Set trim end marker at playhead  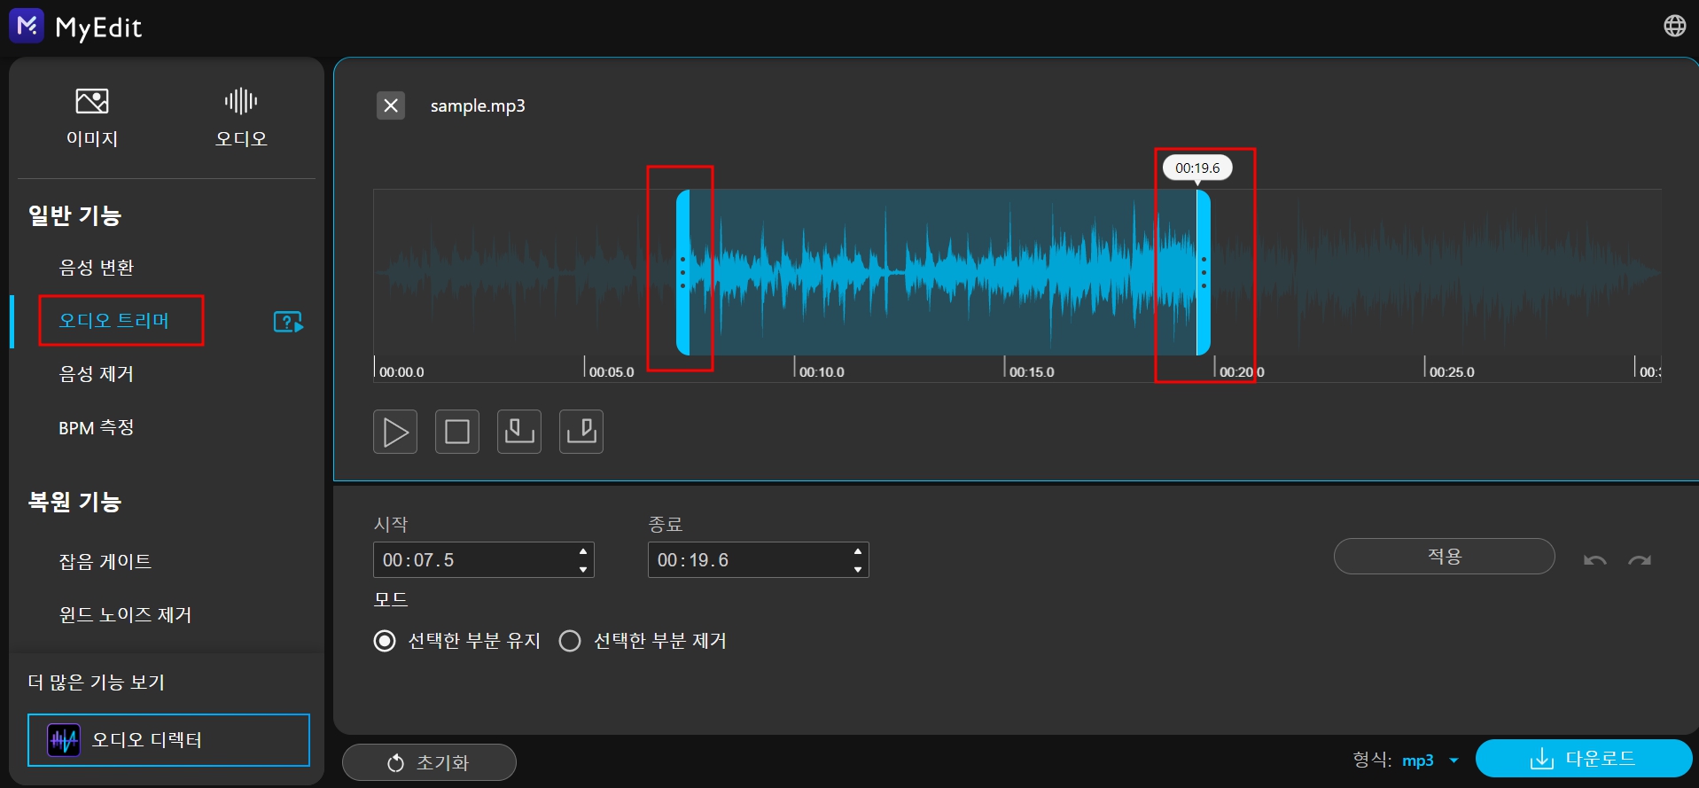[x=581, y=432]
